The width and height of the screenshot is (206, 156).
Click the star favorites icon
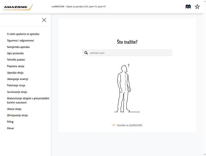197,7
